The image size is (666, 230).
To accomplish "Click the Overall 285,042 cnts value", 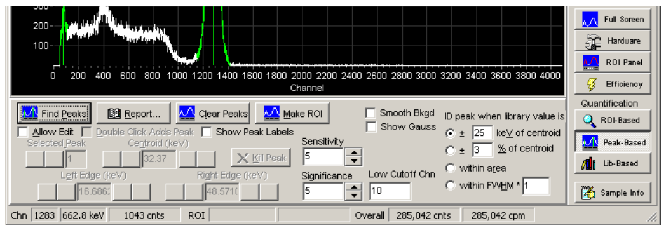I will click(x=425, y=215).
